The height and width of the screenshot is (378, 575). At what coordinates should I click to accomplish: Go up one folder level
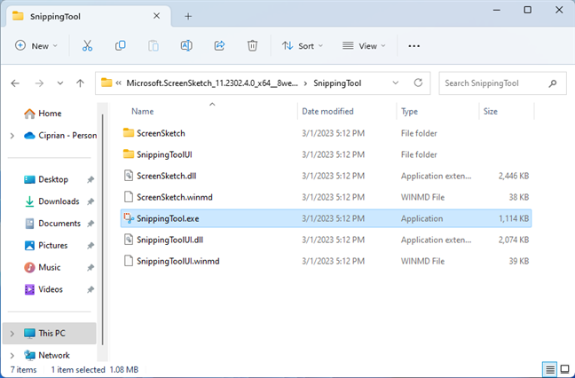pos(81,83)
